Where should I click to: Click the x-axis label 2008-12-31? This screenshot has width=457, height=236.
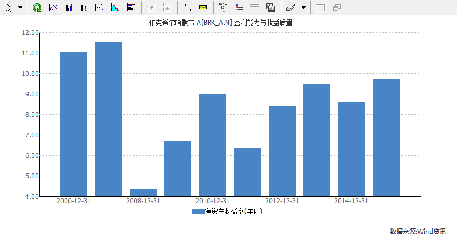coord(143,201)
